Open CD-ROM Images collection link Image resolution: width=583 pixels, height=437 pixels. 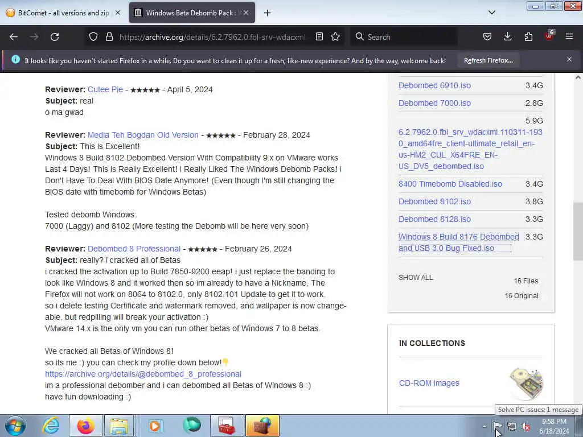(429, 383)
